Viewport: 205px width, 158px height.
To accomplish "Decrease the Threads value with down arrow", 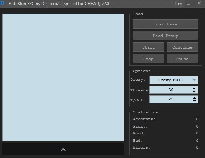I will 194,92.
